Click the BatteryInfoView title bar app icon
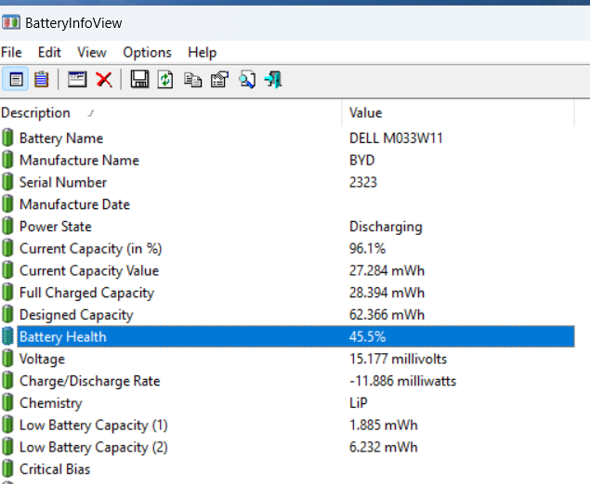Screen dimensions: 590x484 click(x=11, y=22)
